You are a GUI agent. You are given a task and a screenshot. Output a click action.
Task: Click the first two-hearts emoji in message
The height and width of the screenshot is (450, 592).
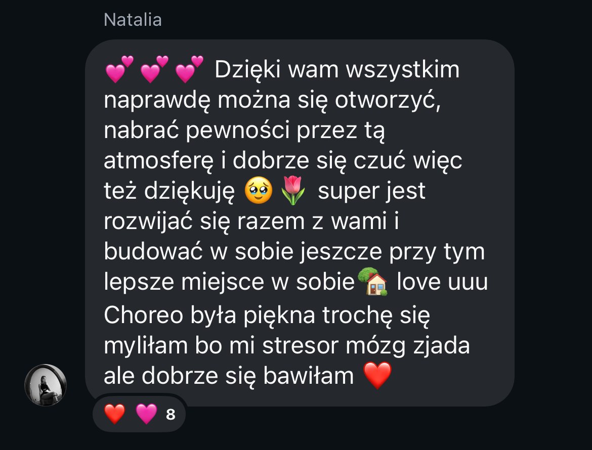119,69
